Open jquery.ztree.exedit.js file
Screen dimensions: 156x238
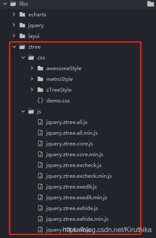coord(71,187)
